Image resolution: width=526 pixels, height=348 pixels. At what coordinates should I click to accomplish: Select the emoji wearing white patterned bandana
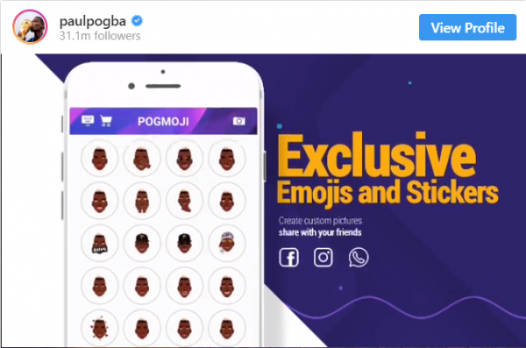pos(227,243)
